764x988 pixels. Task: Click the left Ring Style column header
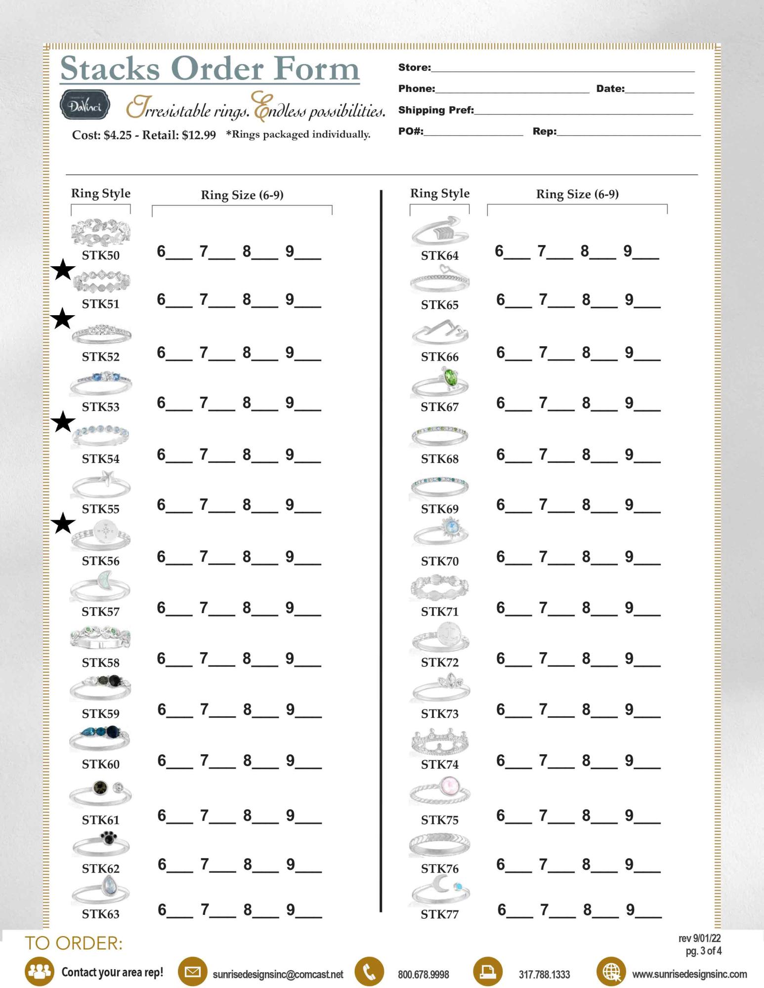point(101,193)
